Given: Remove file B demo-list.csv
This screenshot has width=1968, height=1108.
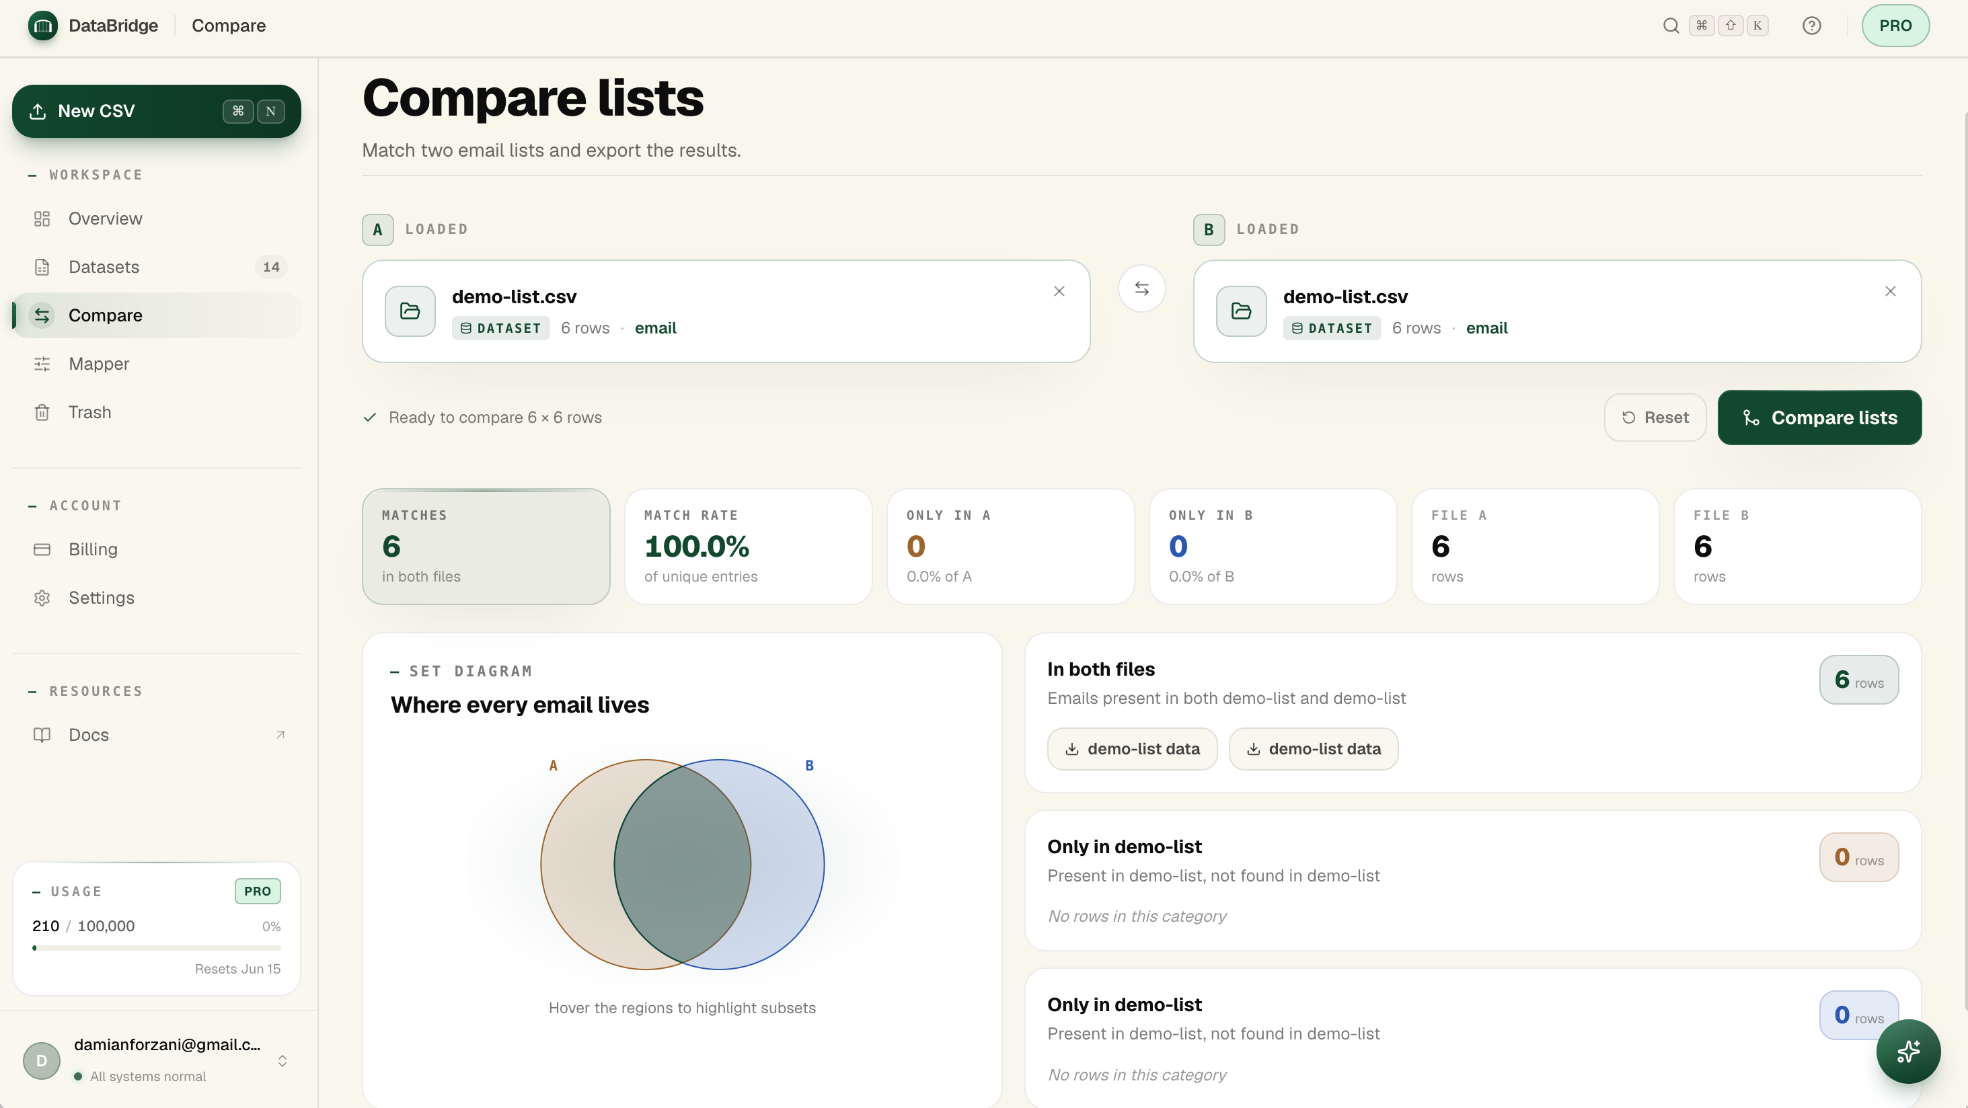Looking at the screenshot, I should coord(1890,292).
